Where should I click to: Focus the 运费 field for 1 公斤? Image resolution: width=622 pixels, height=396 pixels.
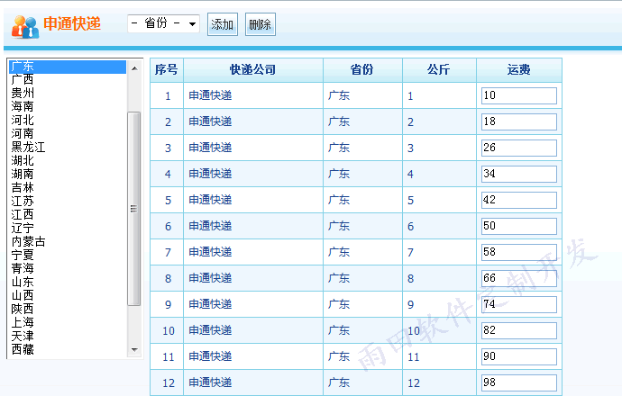click(519, 95)
